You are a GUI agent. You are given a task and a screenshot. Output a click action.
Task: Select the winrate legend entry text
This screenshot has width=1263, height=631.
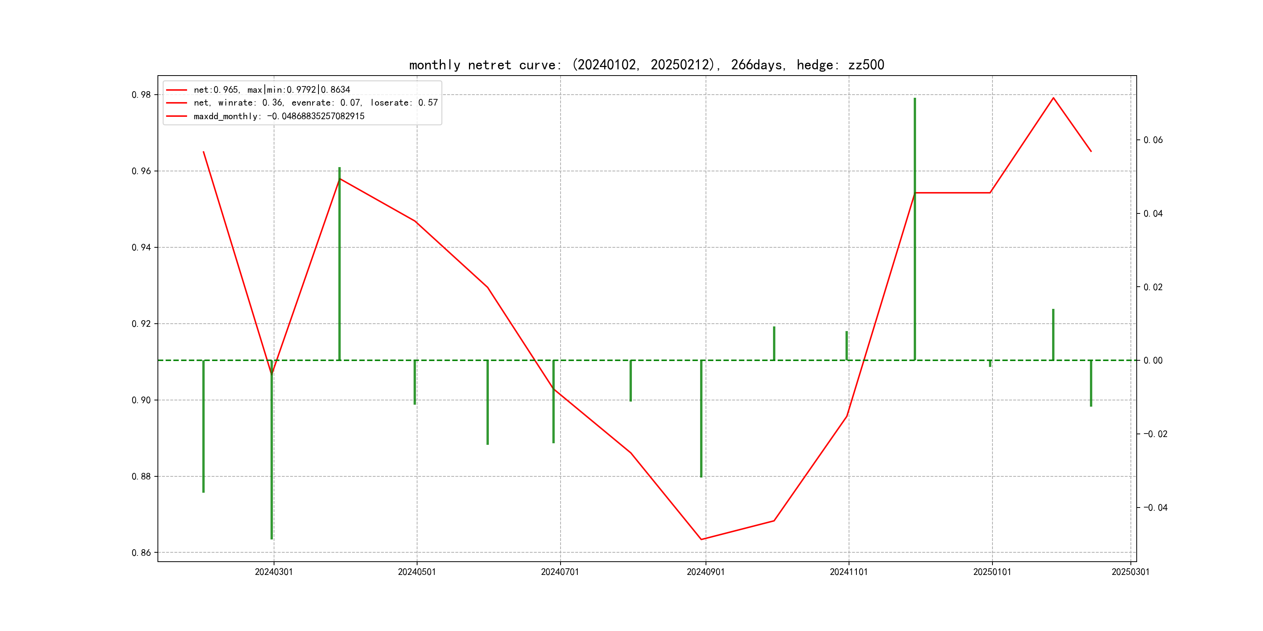315,103
